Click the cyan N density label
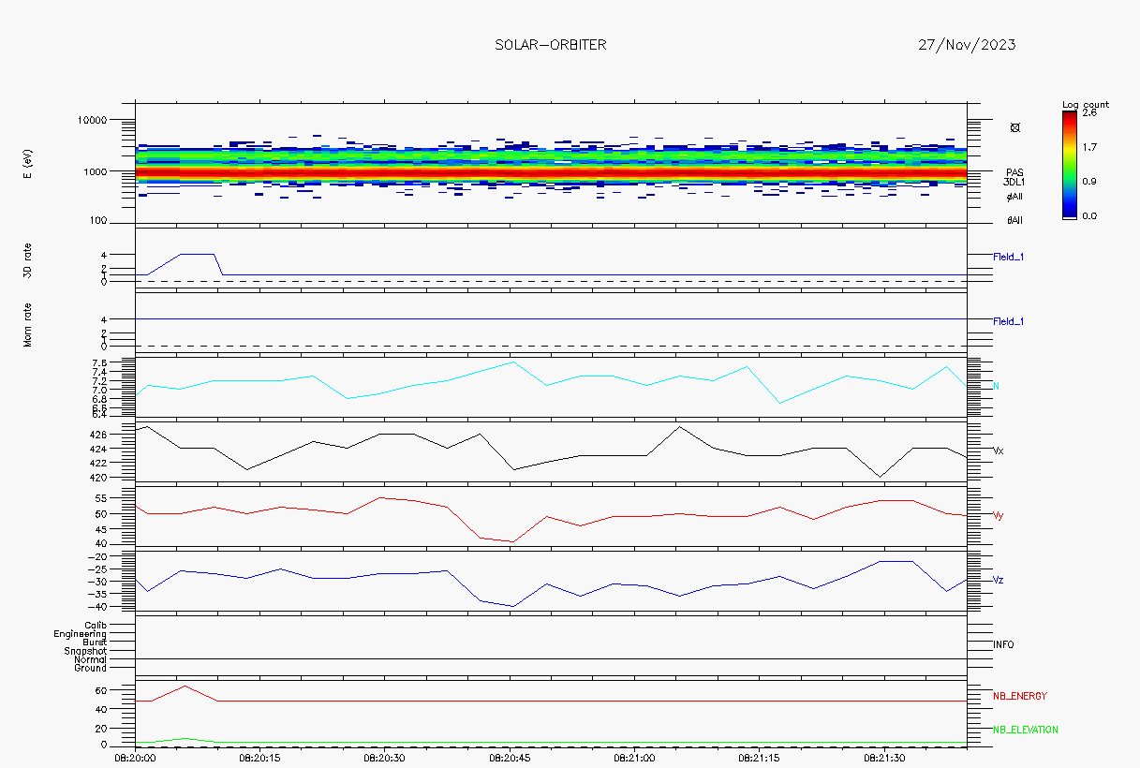1140x768 pixels. click(x=996, y=386)
